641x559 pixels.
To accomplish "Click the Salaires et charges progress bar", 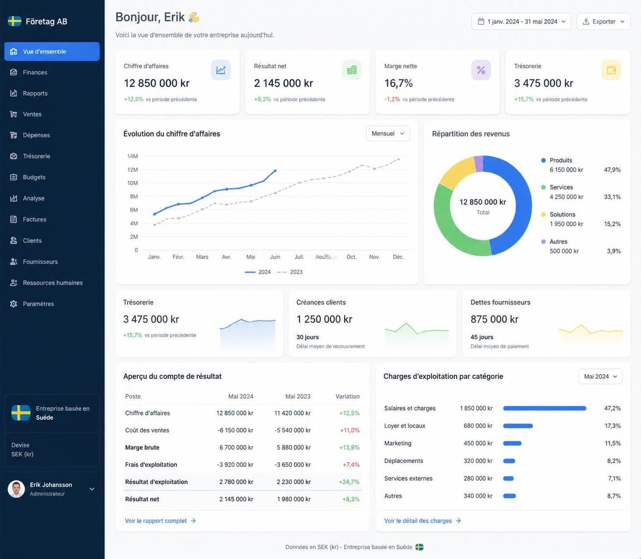I will pyautogui.click(x=545, y=408).
